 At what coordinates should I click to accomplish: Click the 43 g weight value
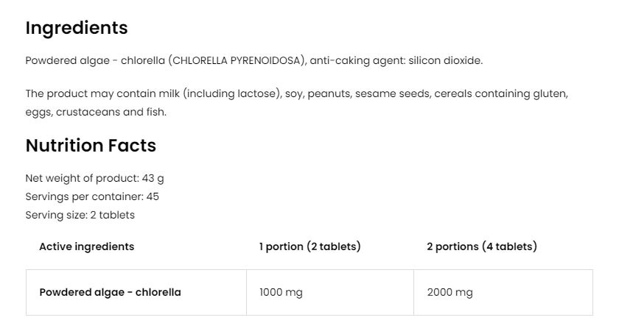(x=153, y=178)
